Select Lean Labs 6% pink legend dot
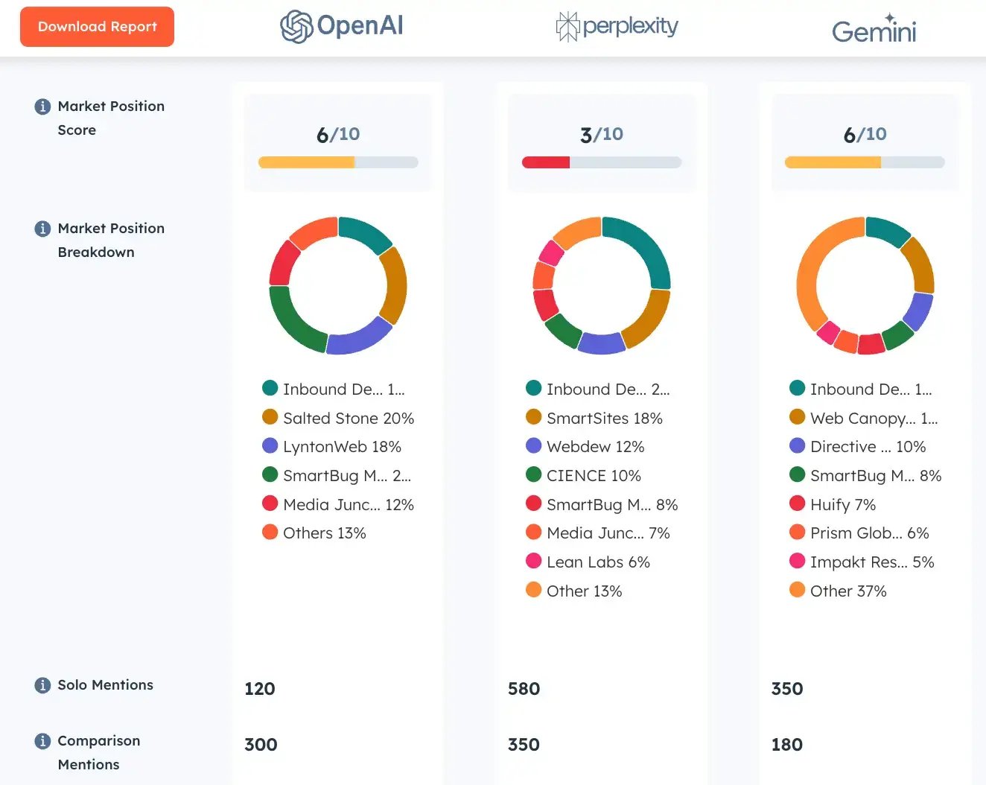Viewport: 986px width, 785px height. [x=533, y=561]
